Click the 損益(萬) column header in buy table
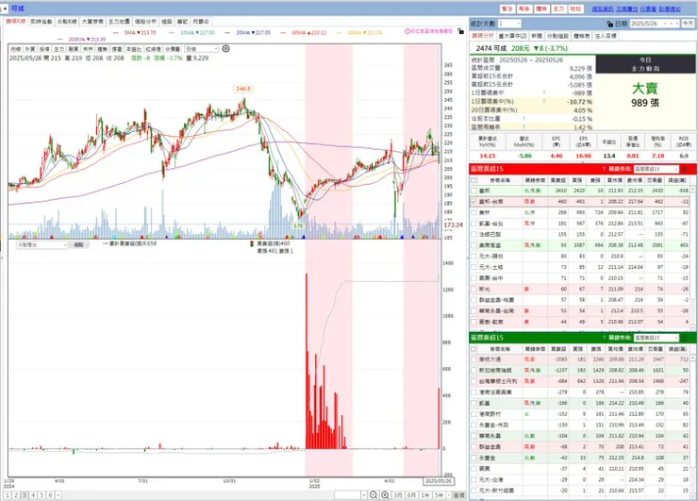The height and width of the screenshot is (501, 698). (677, 180)
